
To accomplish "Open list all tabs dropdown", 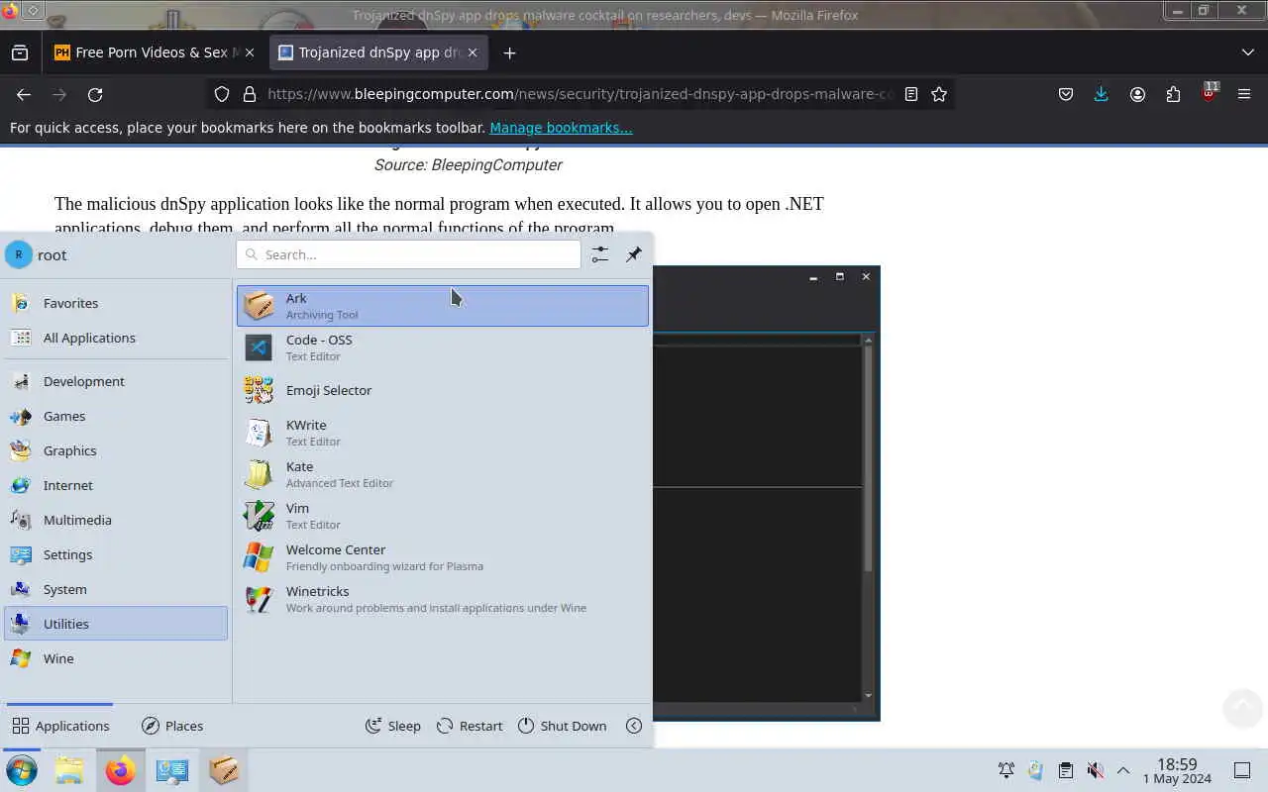I will point(1247,52).
